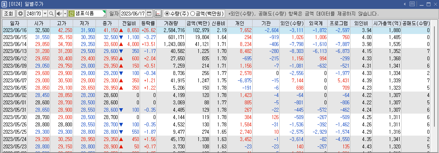Expand the speaker options dropdown arrow
439x153 pixels.
[x=65, y=13]
